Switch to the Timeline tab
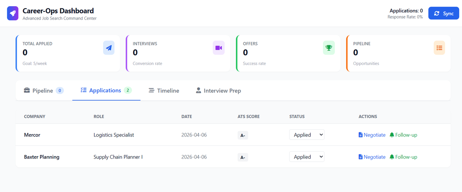The width and height of the screenshot is (462, 192). pyautogui.click(x=164, y=91)
